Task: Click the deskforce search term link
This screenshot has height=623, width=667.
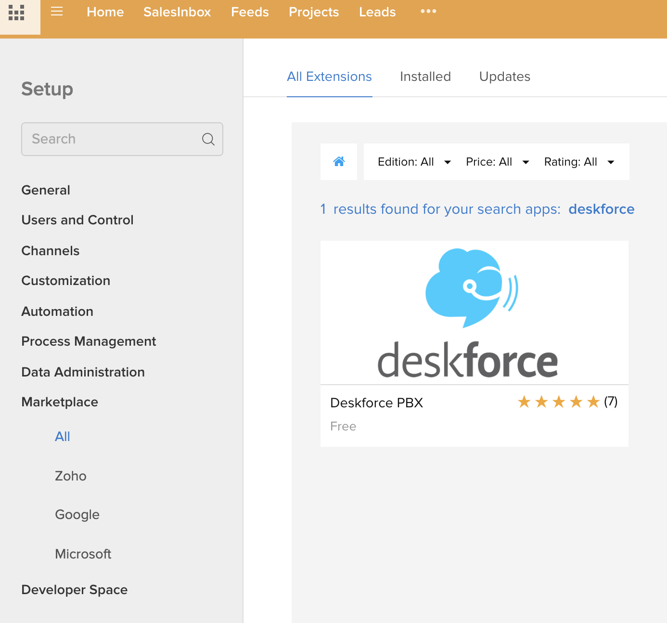Action: pos(602,209)
